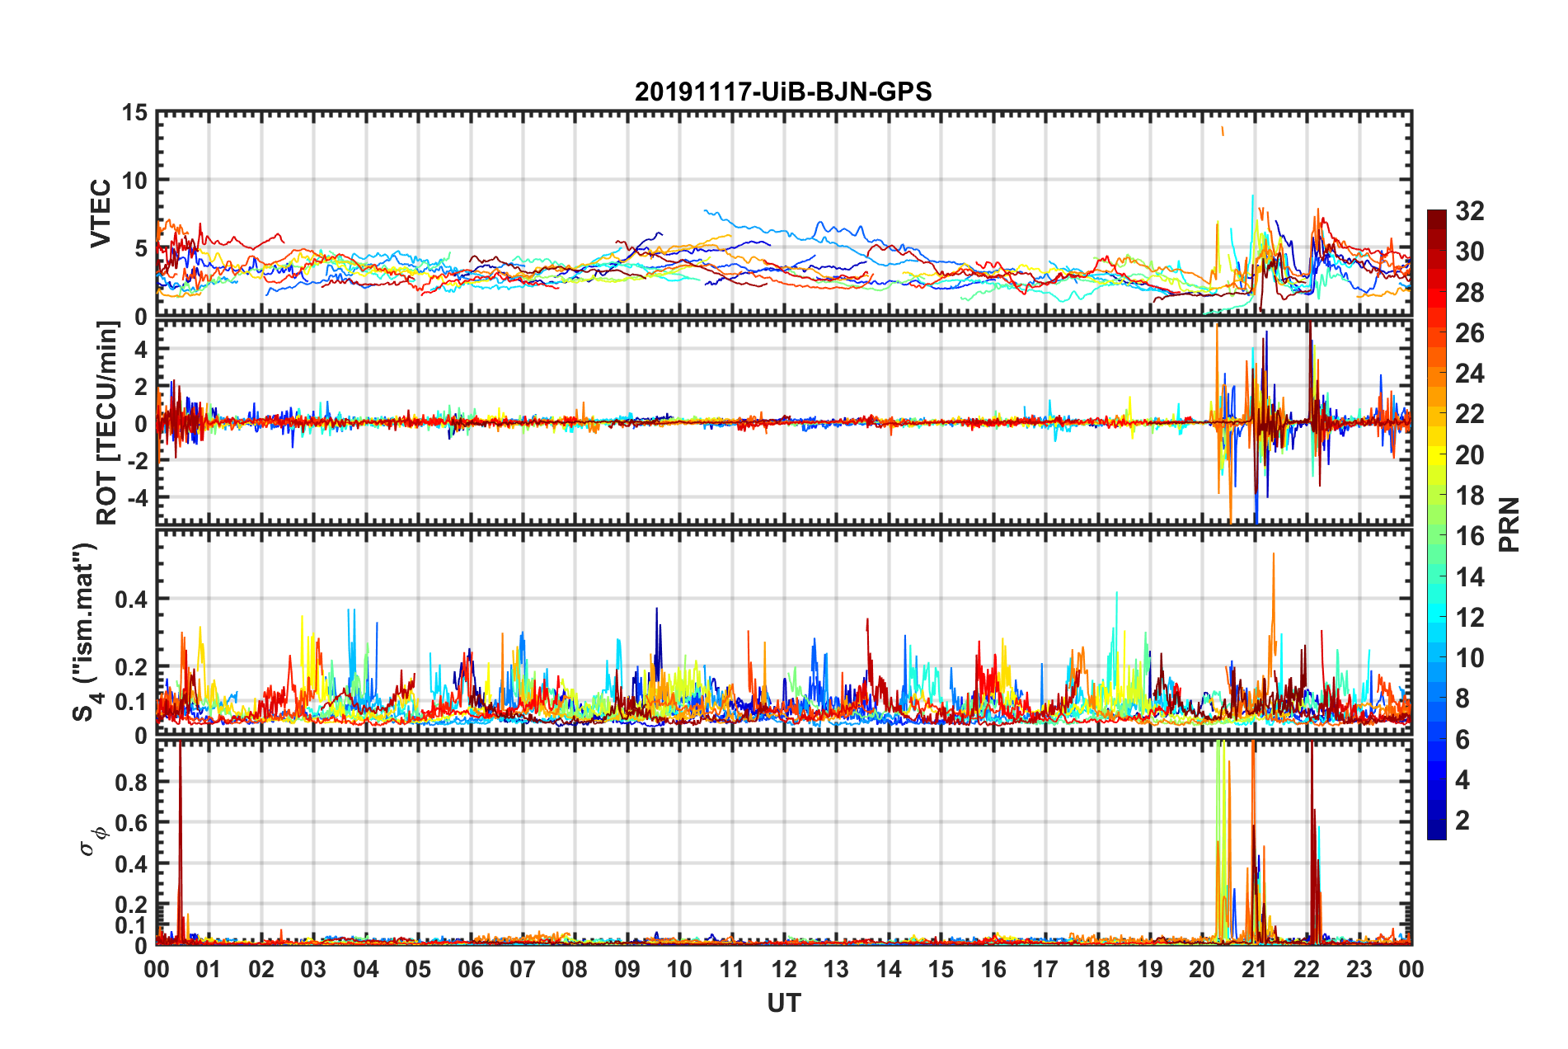The width and height of the screenshot is (1568, 1049).
Task: Select the 6 label on PRN colorbar
Action: pyautogui.click(x=1462, y=740)
